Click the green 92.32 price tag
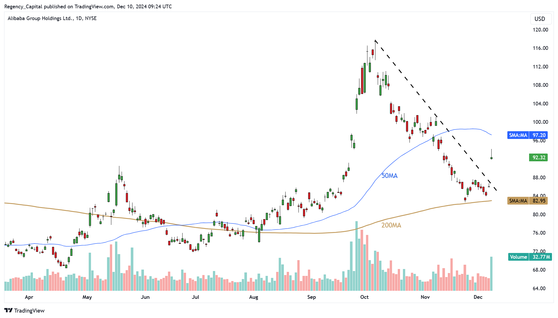Viewport: 558px width, 318px height. pos(539,158)
